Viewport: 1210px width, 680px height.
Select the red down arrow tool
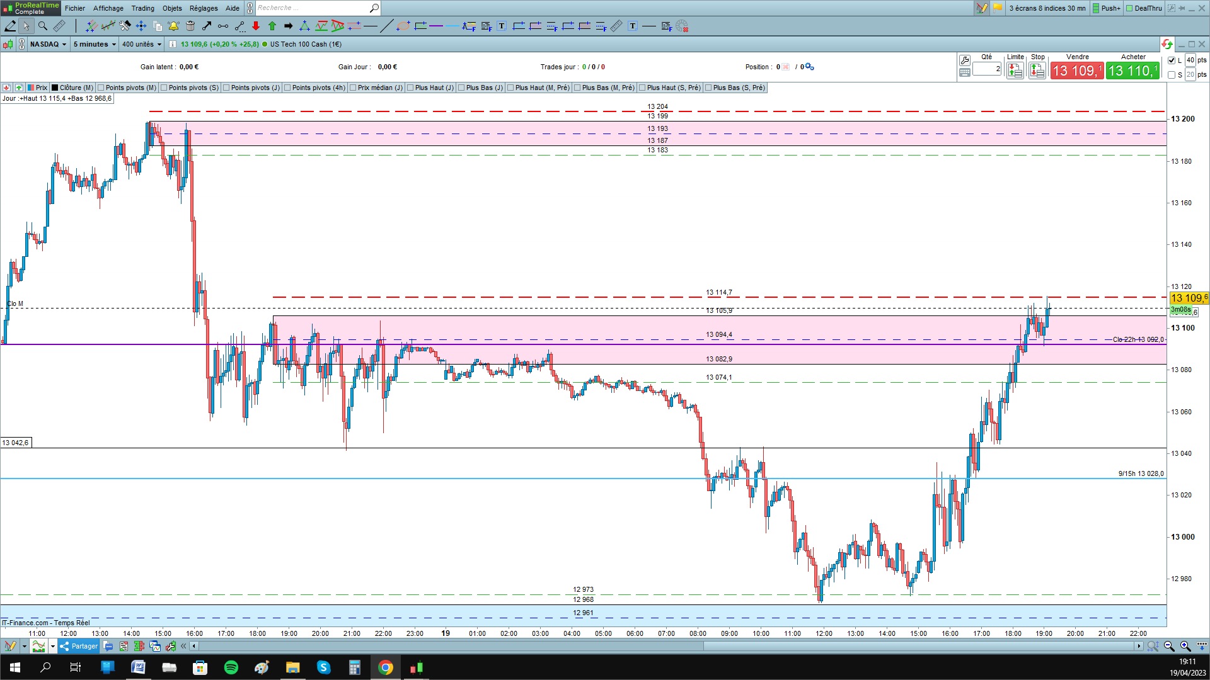[x=256, y=26]
